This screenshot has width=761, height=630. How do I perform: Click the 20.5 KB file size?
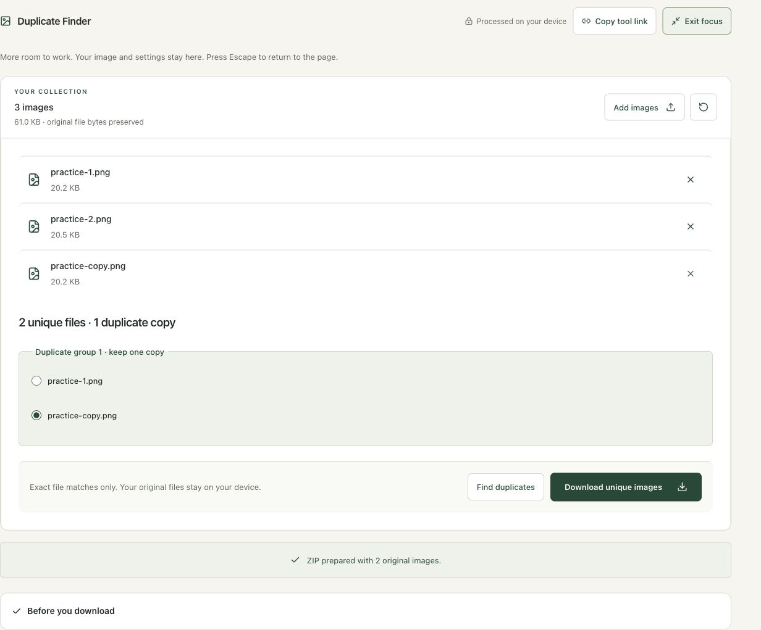(x=65, y=234)
